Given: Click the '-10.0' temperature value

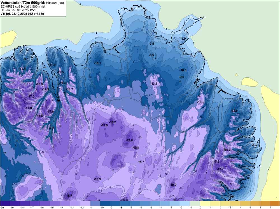Looking at the screenshot, I should [x=183, y=70].
